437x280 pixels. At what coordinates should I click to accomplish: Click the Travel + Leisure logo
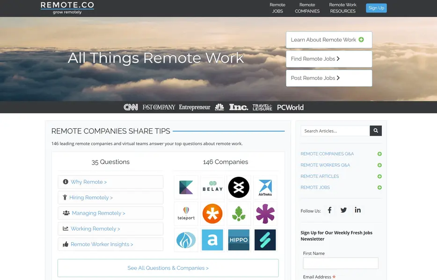[x=262, y=107]
